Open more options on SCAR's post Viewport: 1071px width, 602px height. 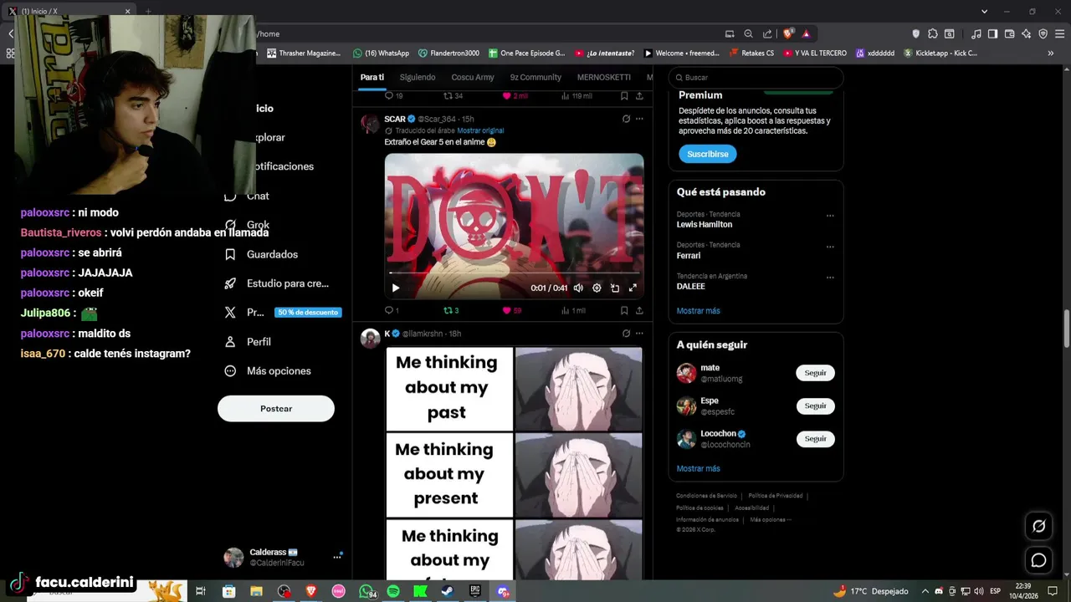pyautogui.click(x=639, y=119)
